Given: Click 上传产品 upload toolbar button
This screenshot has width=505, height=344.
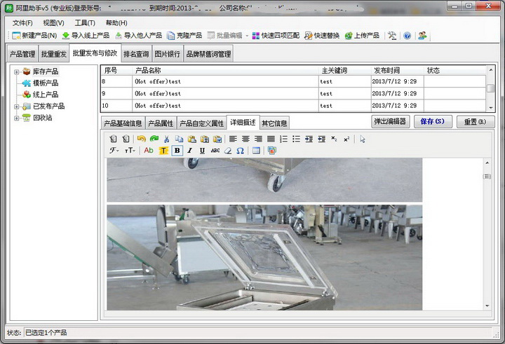Looking at the screenshot, I should [362, 36].
